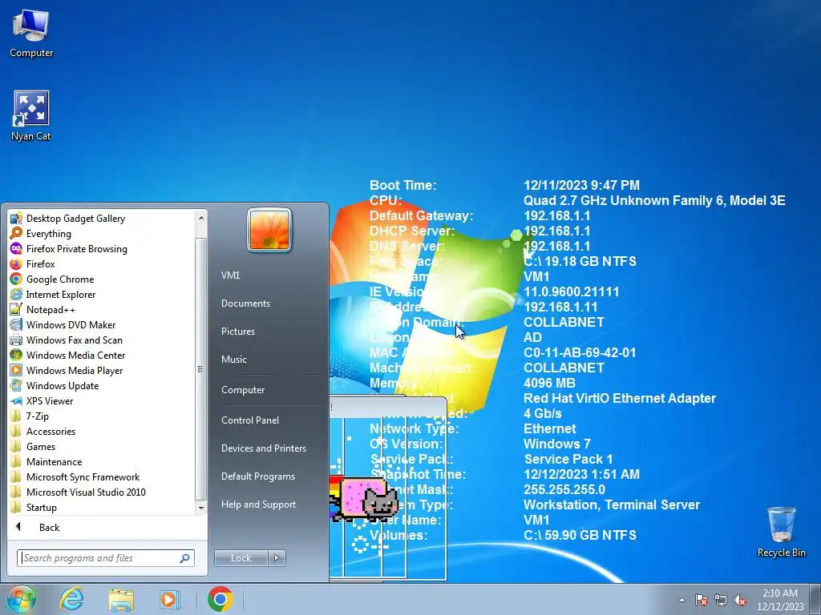Open Windows Explorer from taskbar
This screenshot has height=615, width=821.
click(x=121, y=599)
